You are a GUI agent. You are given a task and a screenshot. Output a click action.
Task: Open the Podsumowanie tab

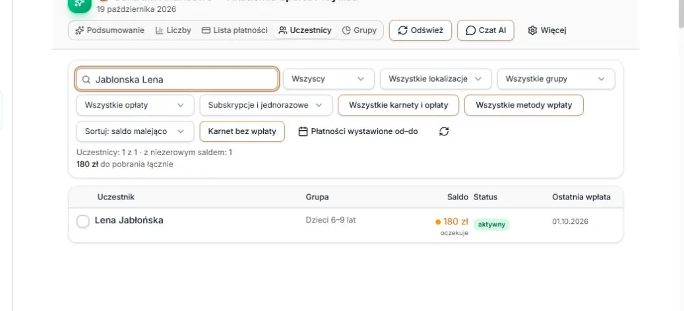tap(109, 30)
